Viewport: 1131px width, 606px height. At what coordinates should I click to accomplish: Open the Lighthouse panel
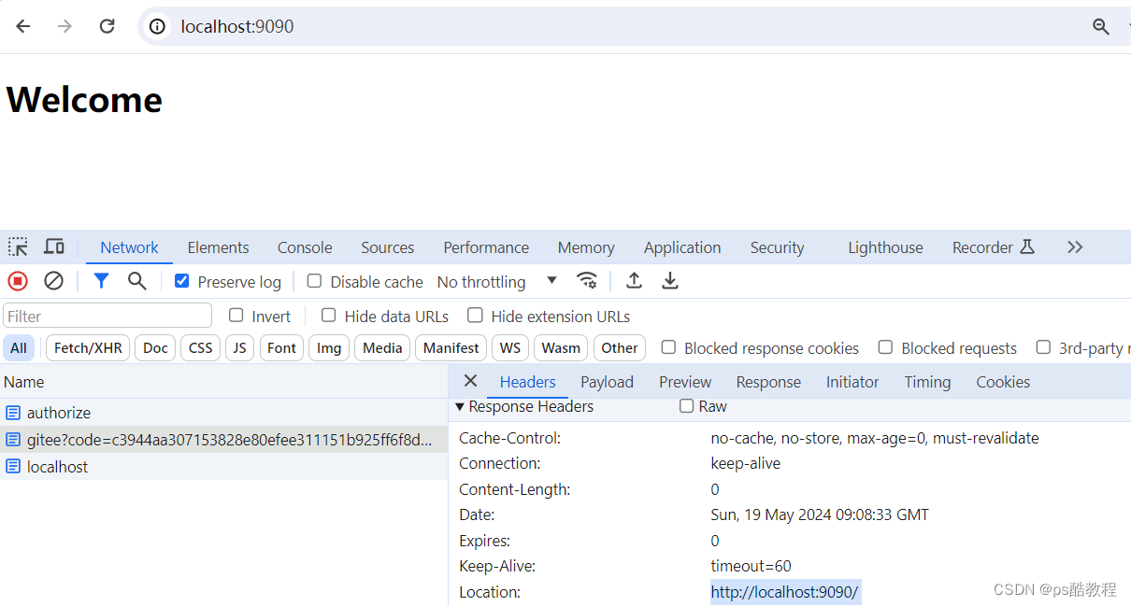coord(884,247)
